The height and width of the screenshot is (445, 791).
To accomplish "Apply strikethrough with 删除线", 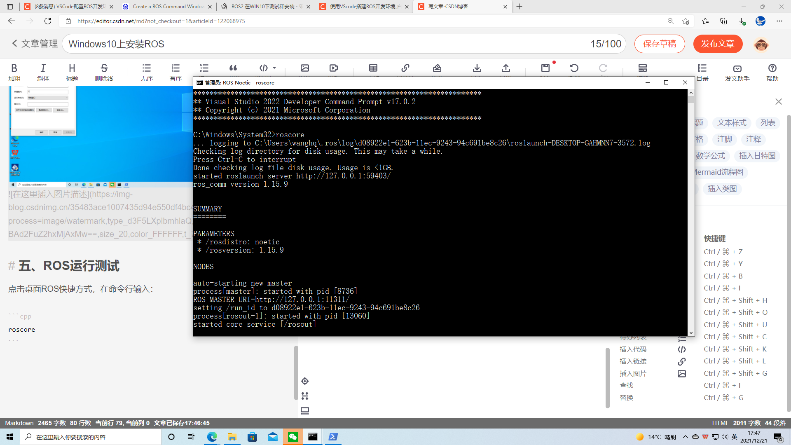I will tap(104, 71).
